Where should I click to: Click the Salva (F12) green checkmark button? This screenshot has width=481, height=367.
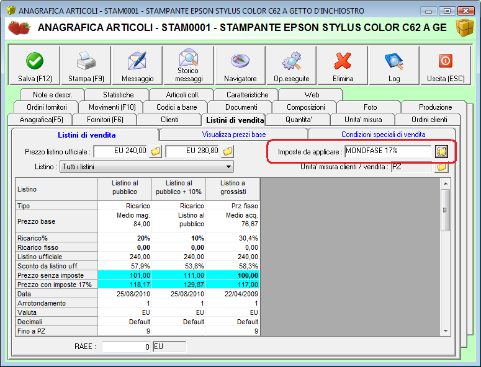[x=35, y=65]
